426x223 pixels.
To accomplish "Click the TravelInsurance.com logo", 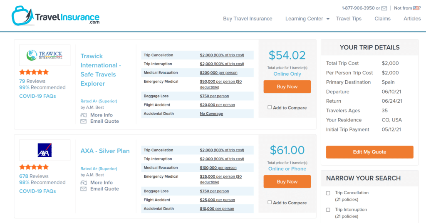I will click(x=55, y=16).
